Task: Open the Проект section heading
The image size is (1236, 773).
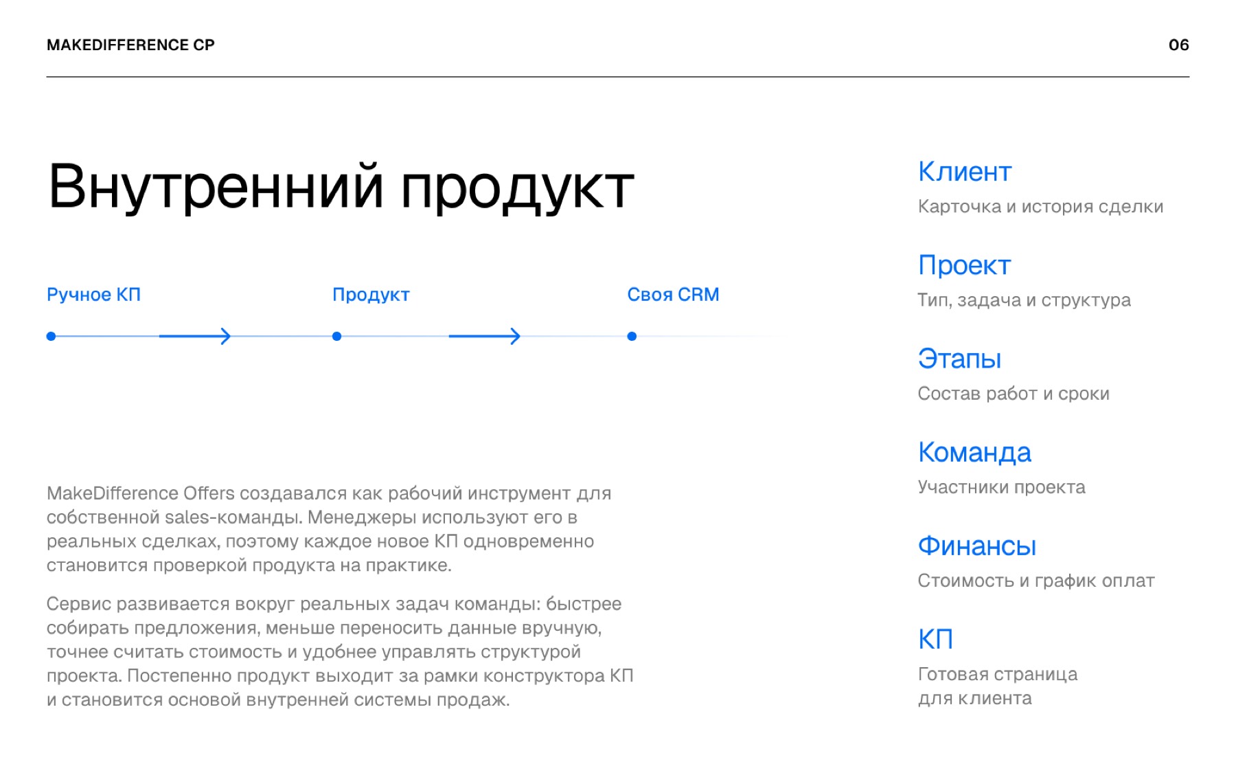Action: (x=964, y=265)
